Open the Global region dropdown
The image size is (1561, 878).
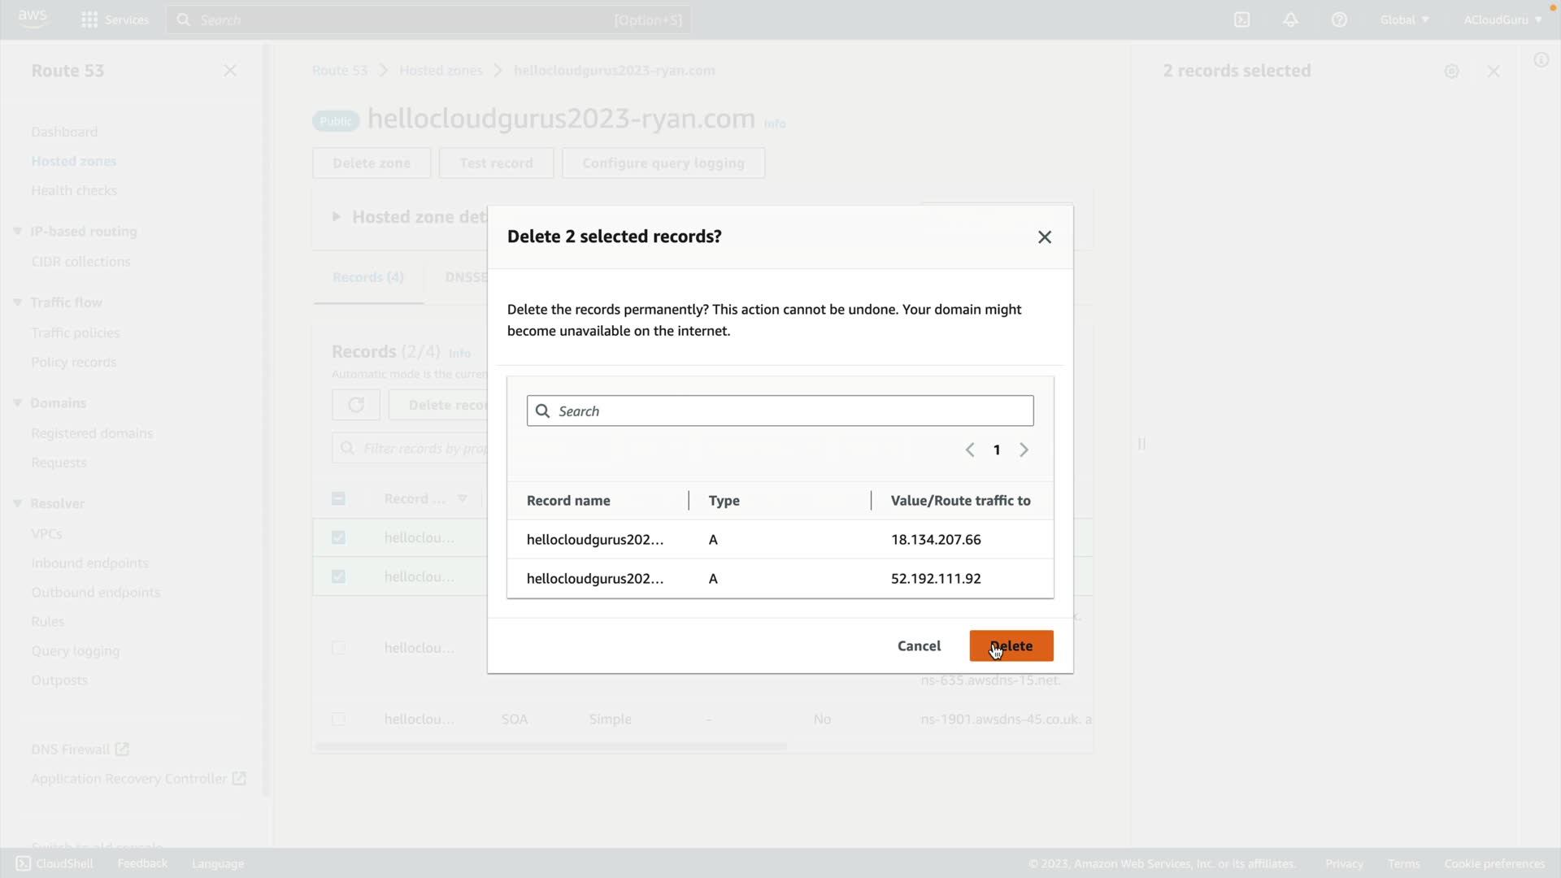coord(1404,20)
